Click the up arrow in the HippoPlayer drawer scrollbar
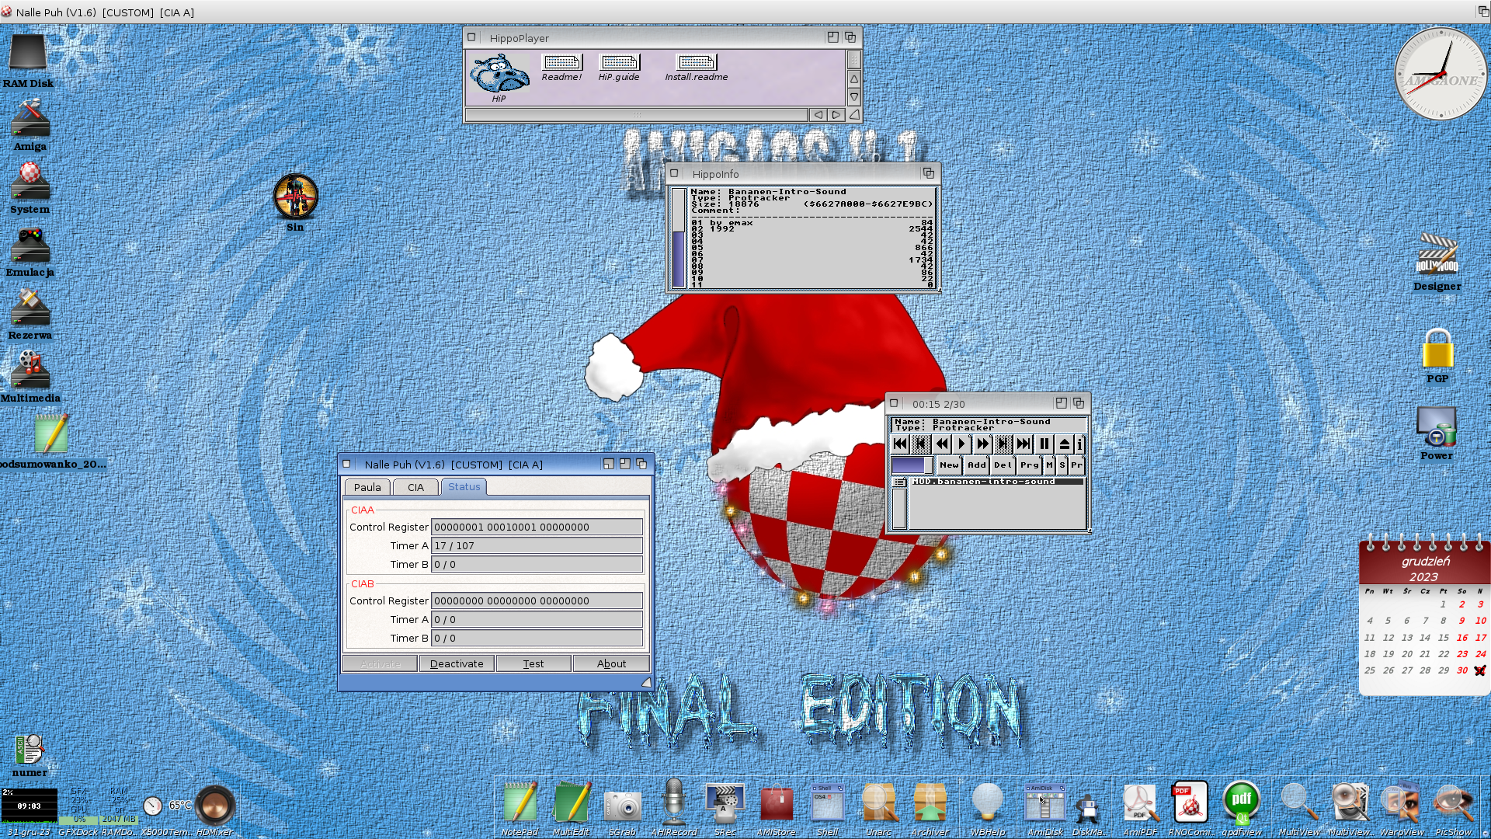Viewport: 1491px width, 839px height. pyautogui.click(x=854, y=79)
